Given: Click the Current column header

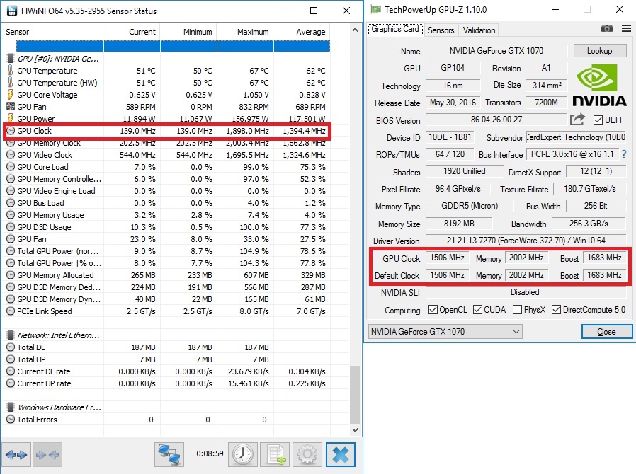Looking at the screenshot, I should click(132, 32).
